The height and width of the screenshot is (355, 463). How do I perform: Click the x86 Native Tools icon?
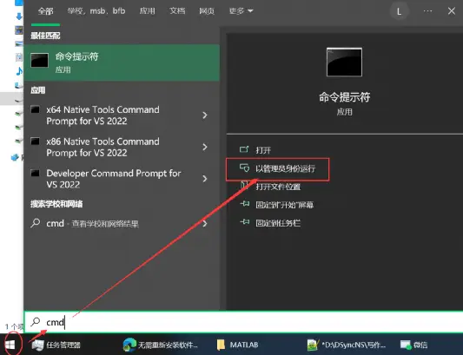pyautogui.click(x=35, y=141)
